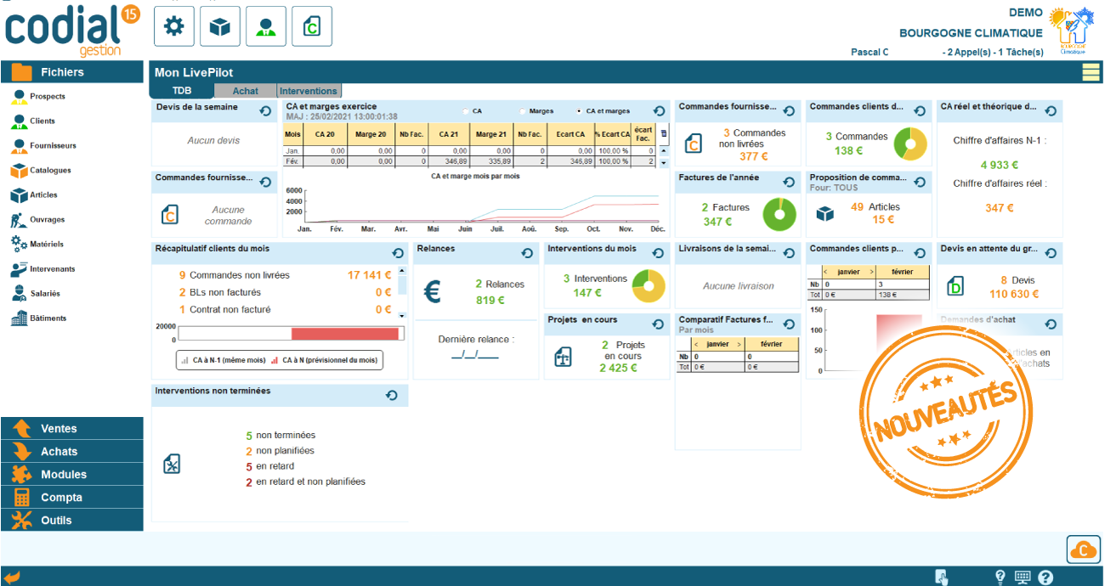Open the hamburger menu at LivePilot header
Screen dimensions: 1105x586
[1091, 72]
